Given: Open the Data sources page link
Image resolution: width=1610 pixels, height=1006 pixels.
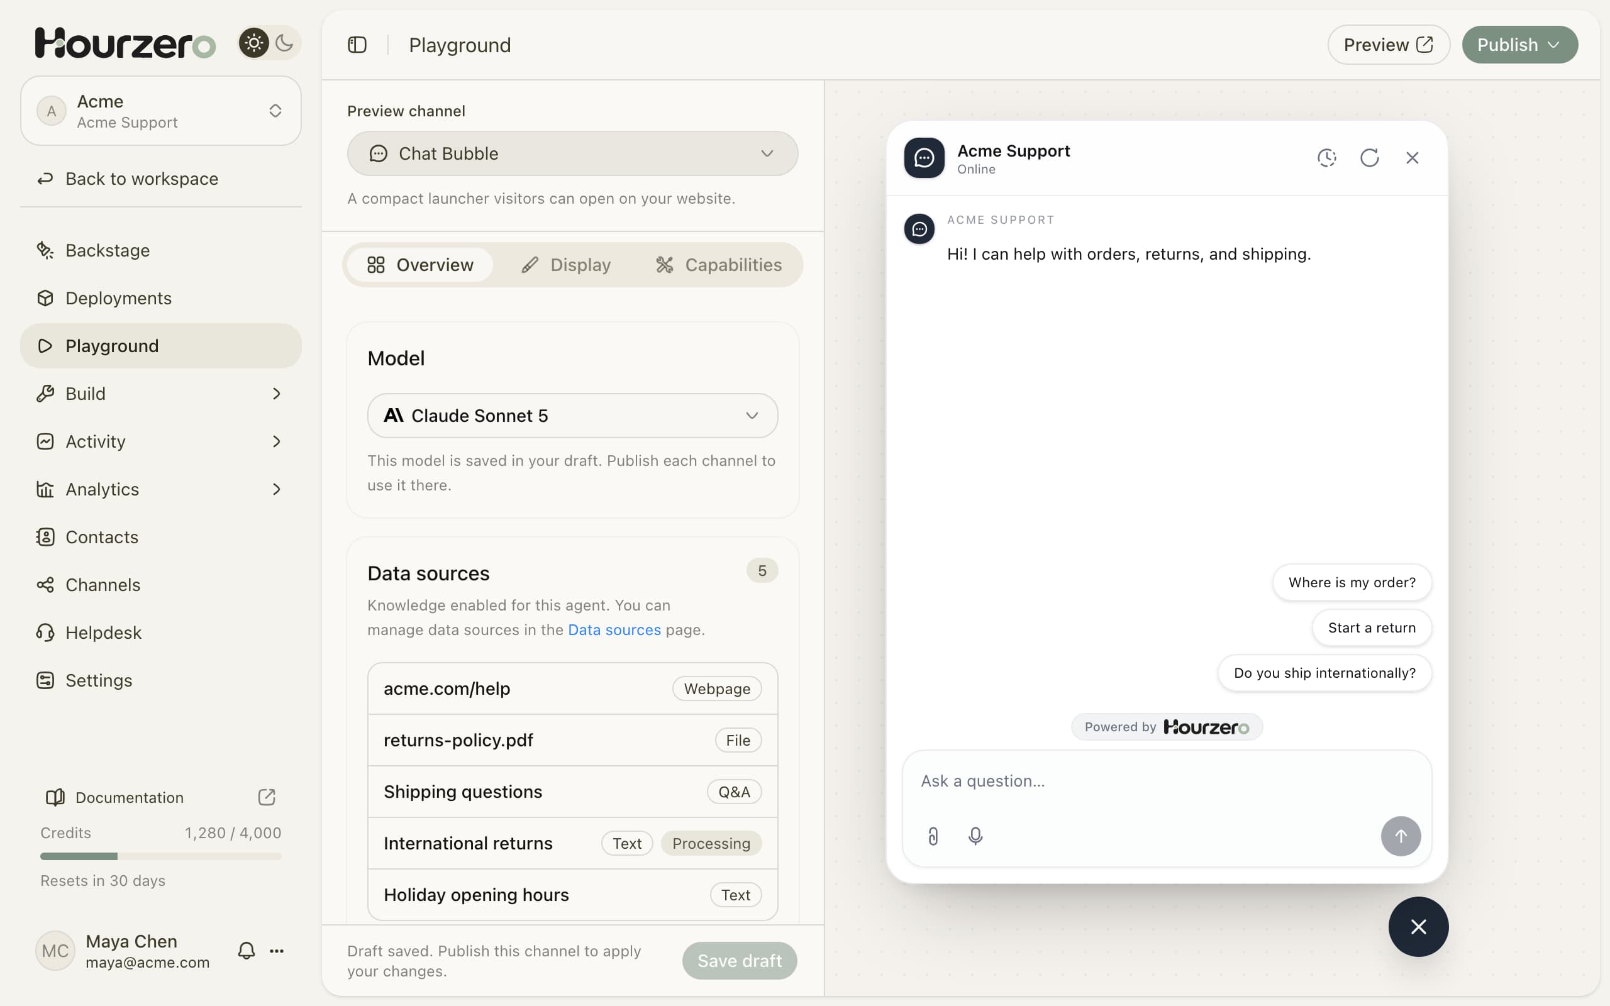Looking at the screenshot, I should (x=614, y=629).
